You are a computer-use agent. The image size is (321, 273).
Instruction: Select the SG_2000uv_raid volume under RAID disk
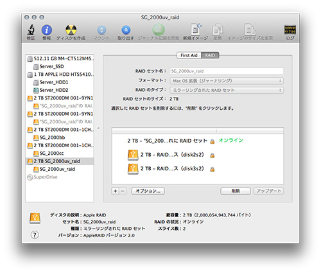60,169
